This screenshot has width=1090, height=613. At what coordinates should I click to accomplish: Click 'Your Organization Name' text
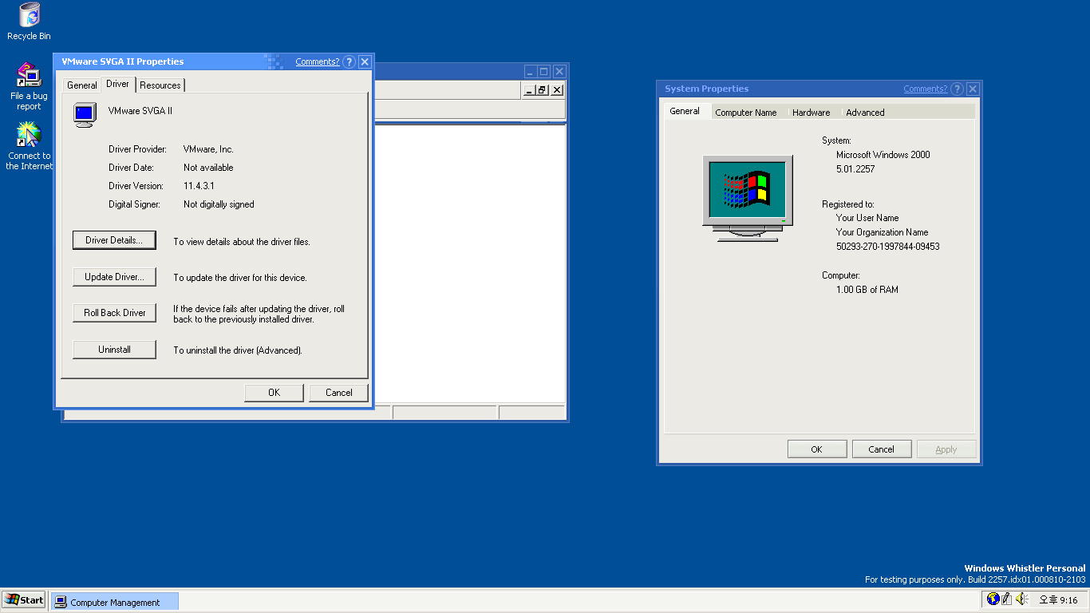click(x=883, y=232)
